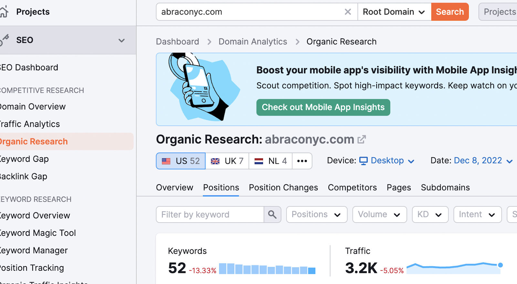This screenshot has width=517, height=284.
Task: Select NL 4 country database
Action: point(270,161)
